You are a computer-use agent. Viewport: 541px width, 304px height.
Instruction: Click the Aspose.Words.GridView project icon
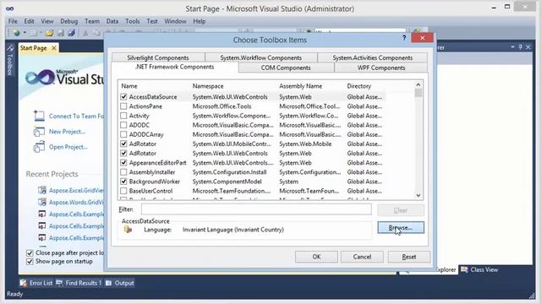(x=42, y=202)
